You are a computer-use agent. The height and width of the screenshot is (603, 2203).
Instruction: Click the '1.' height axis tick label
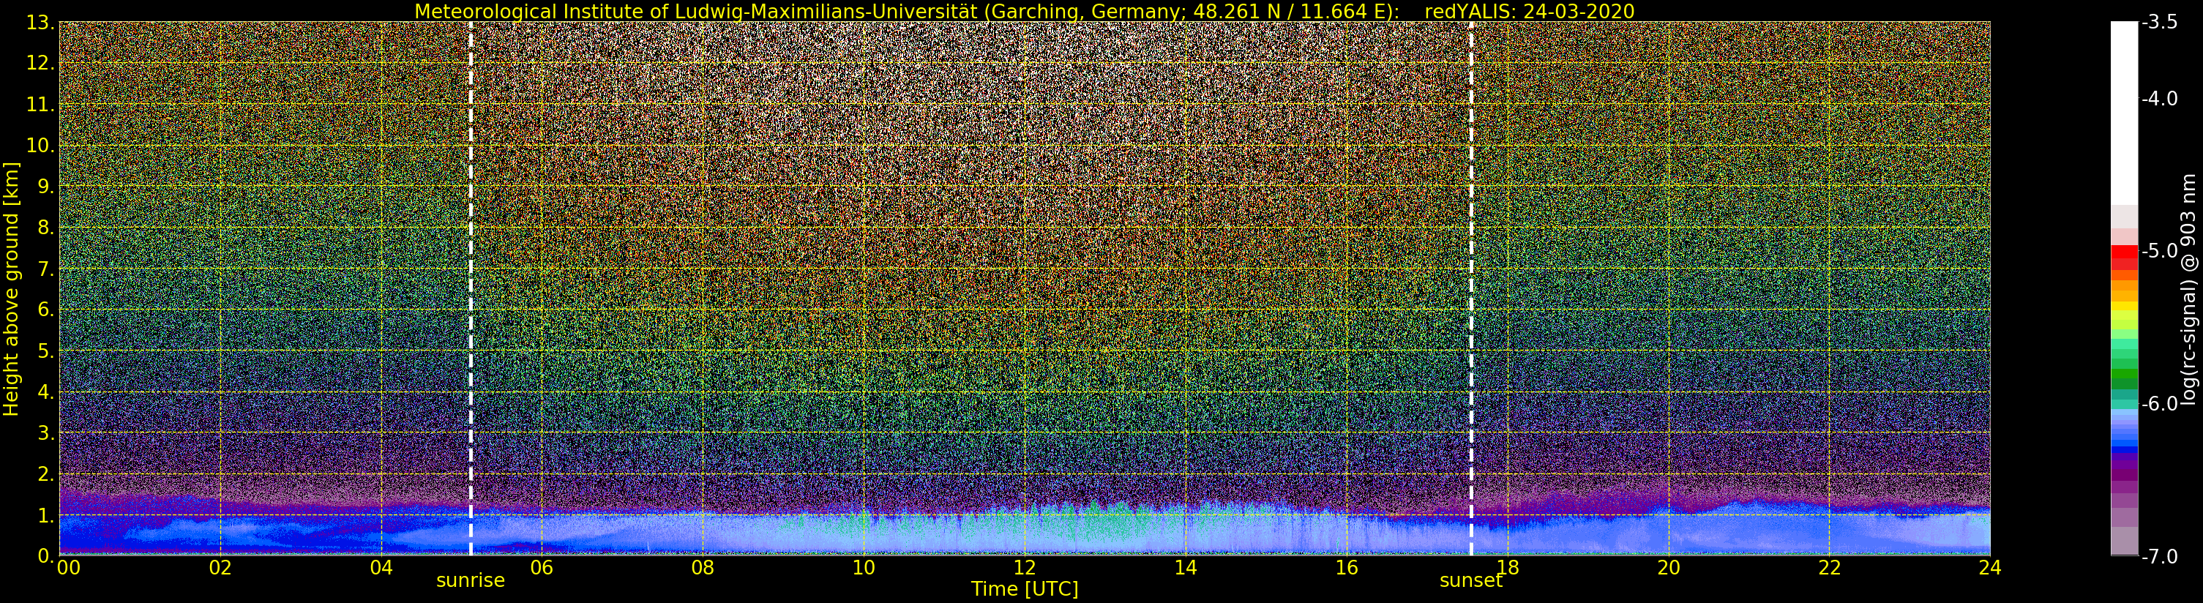click(x=45, y=516)
